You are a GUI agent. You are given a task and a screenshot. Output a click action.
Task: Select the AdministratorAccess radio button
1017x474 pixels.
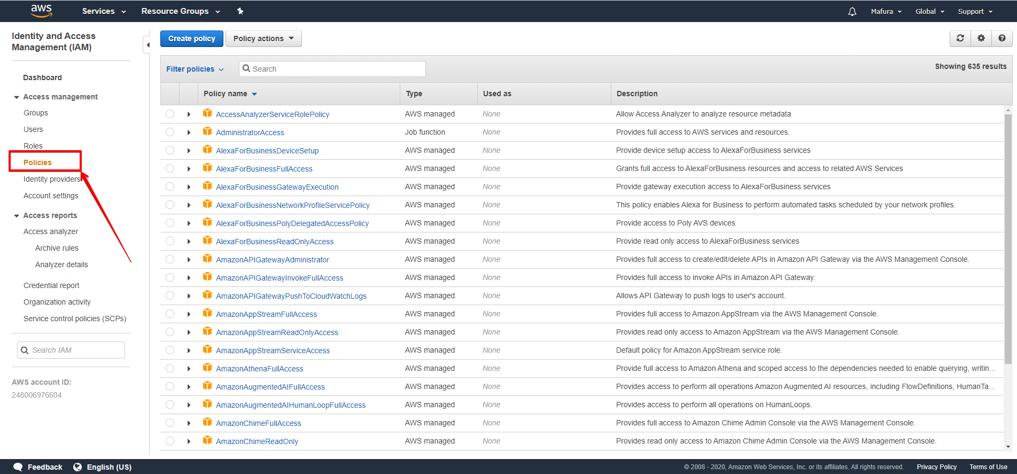(x=170, y=132)
